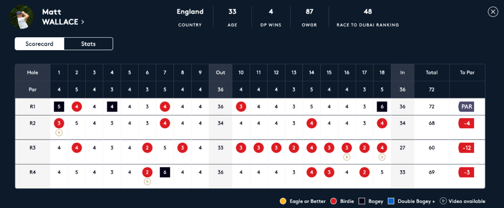Click the blue Double Bogey legend swatch
This screenshot has height=208, width=504.
[392, 201]
